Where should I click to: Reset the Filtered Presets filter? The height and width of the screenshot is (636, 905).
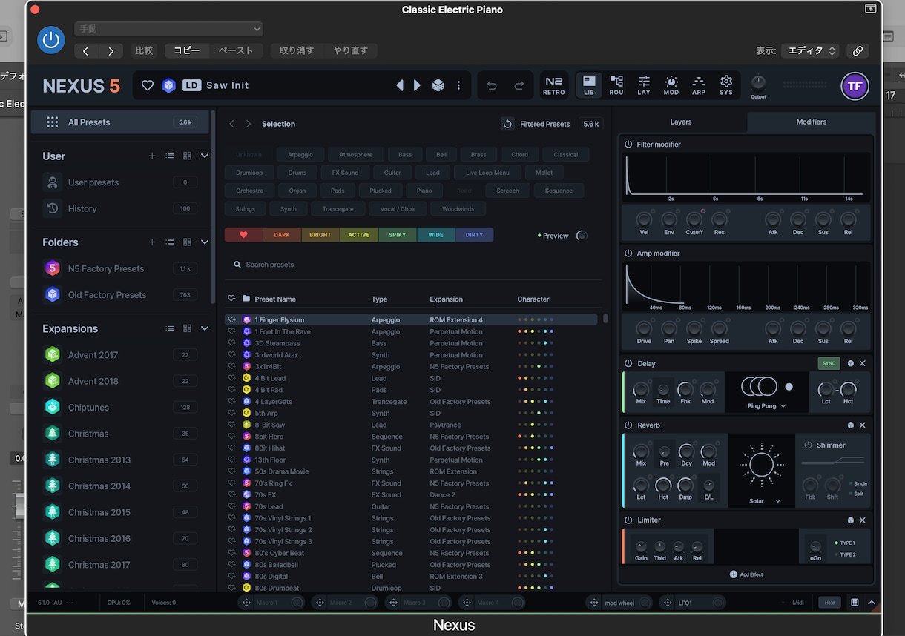pyautogui.click(x=507, y=124)
